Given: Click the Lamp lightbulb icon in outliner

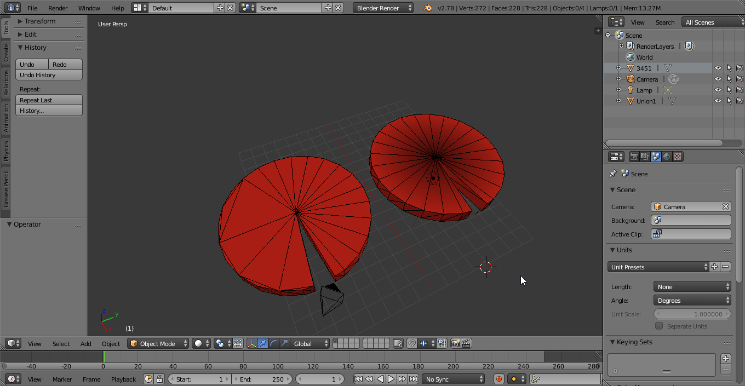Looking at the screenshot, I should click(x=631, y=90).
